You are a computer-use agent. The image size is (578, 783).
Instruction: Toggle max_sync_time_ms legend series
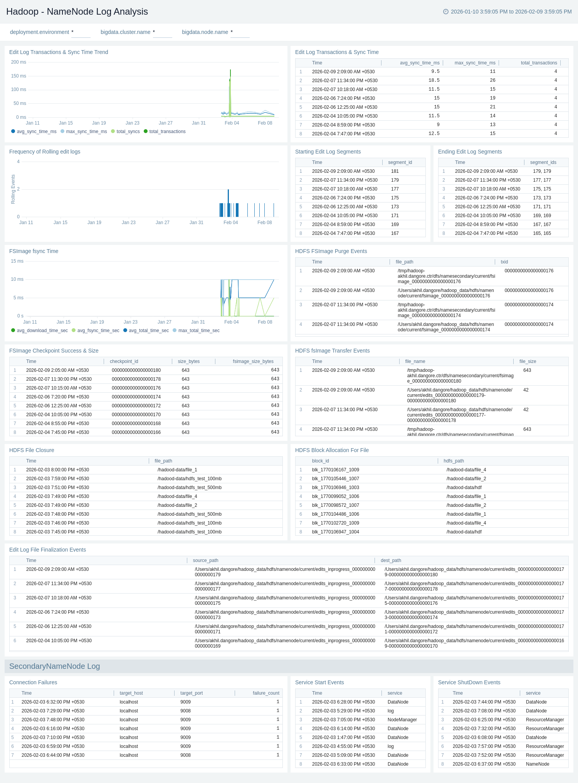pos(86,132)
